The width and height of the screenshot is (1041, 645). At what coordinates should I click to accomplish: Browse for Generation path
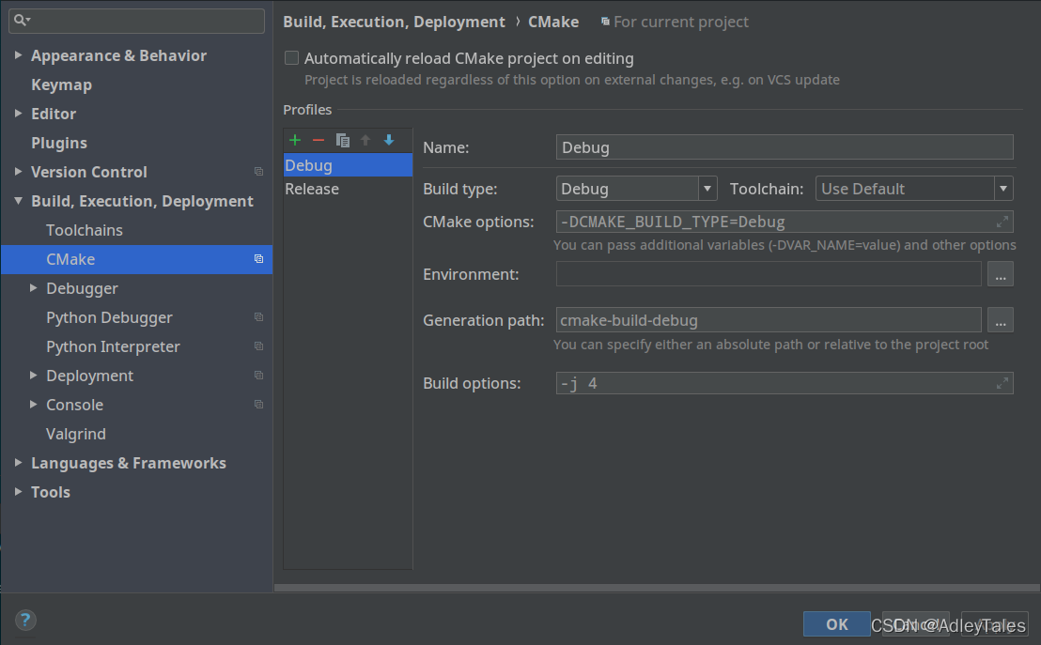coord(1001,320)
